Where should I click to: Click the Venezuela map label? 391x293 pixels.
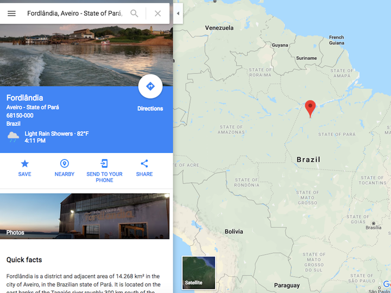[x=219, y=28]
